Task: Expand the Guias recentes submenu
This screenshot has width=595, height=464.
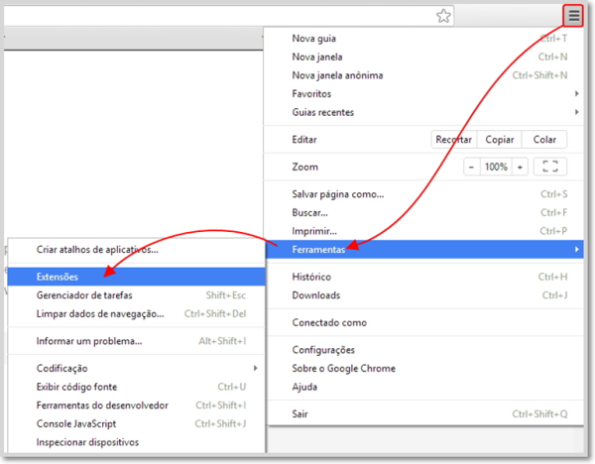Action: coord(423,112)
